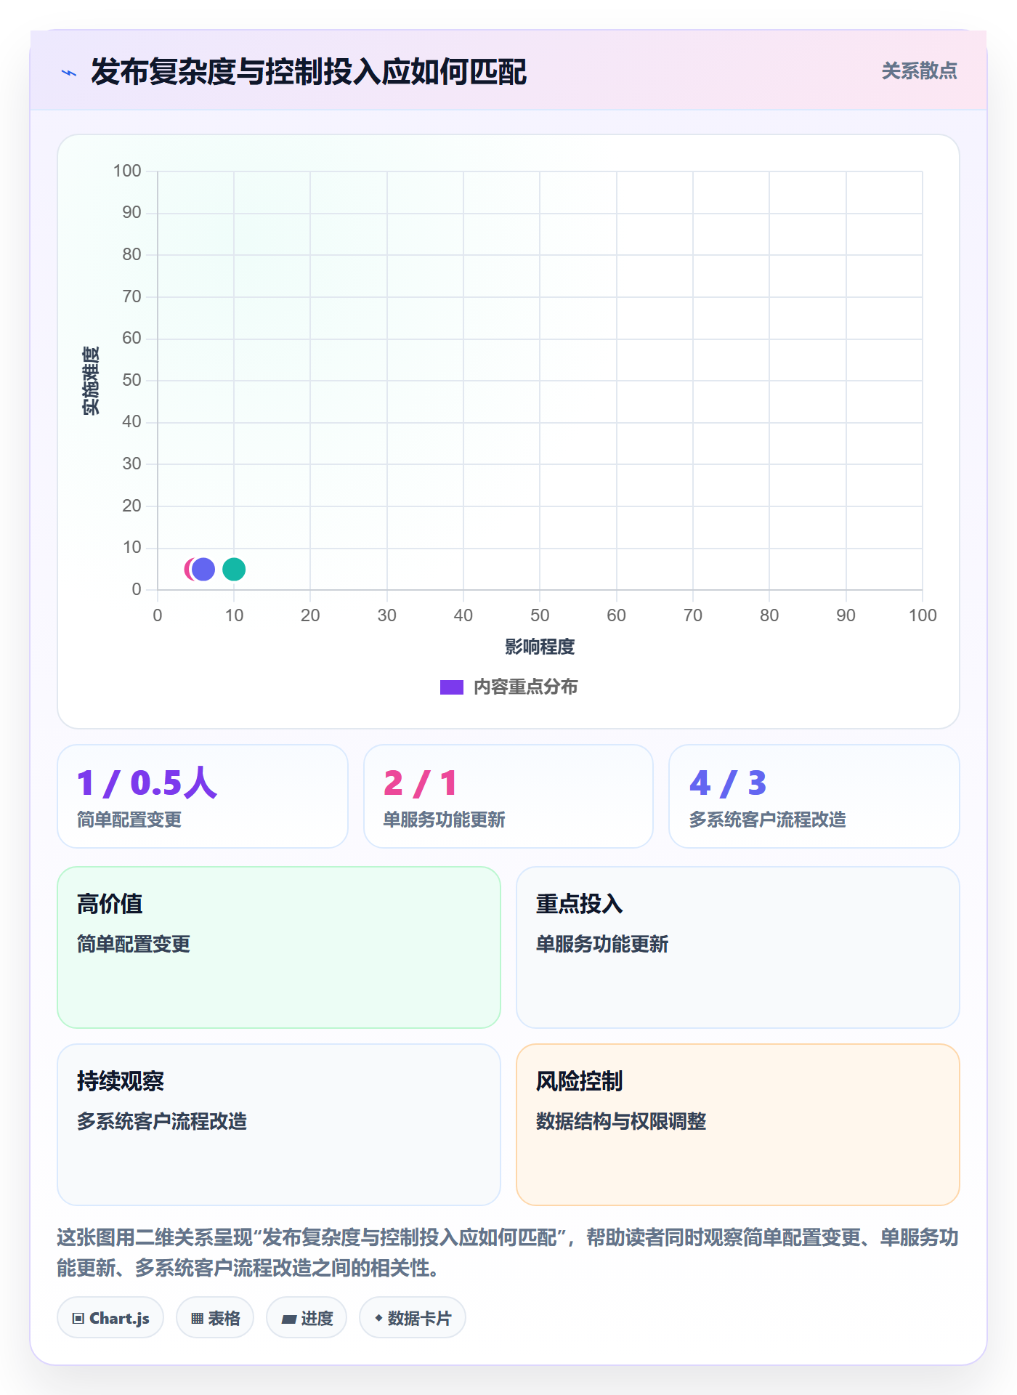Select the 持续观察 quadrant heading

121,1081
